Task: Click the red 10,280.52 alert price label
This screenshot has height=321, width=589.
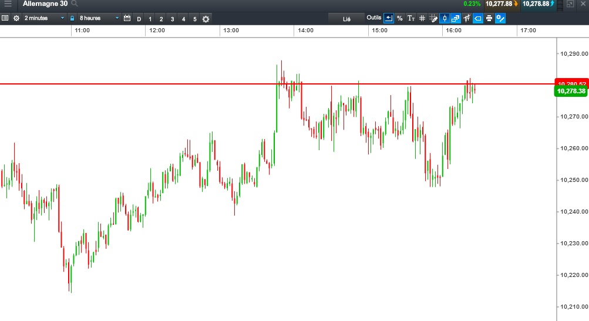Action: [x=571, y=83]
